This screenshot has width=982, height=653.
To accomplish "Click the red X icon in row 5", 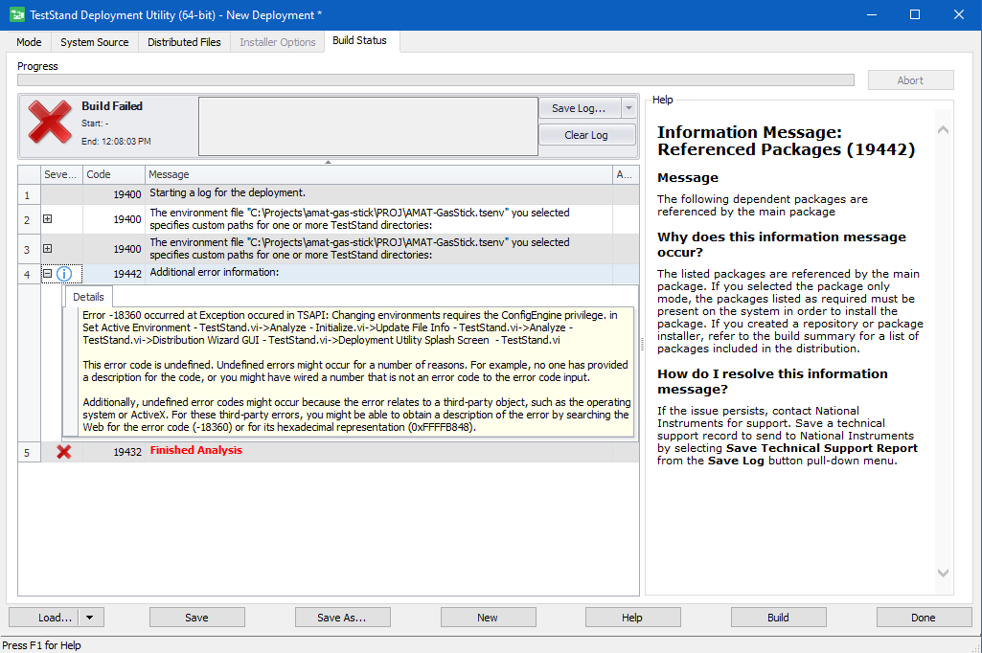I will 63,451.
